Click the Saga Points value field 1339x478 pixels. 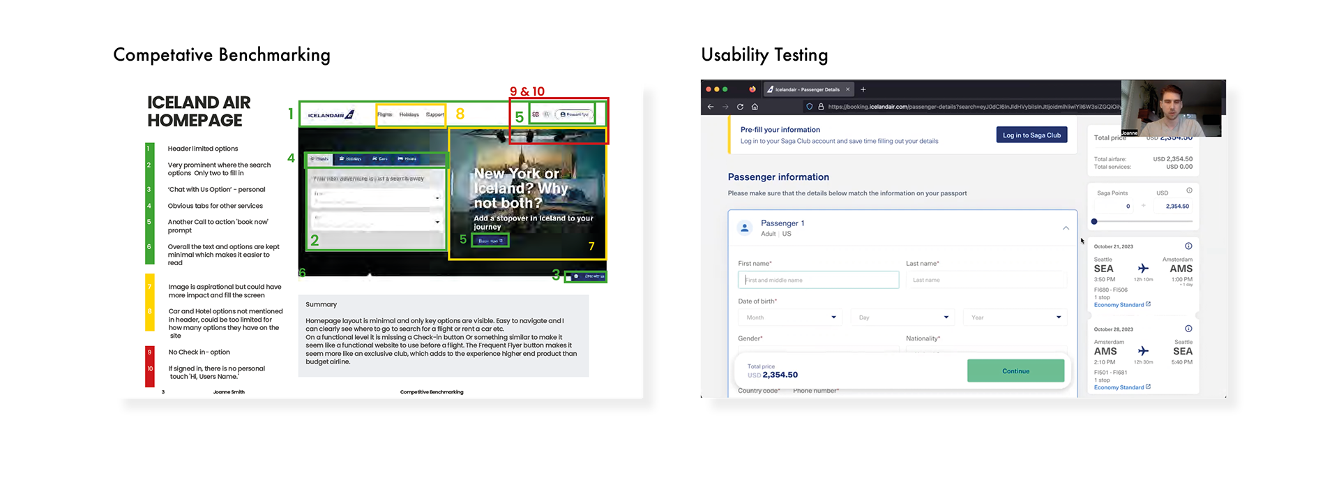pos(1114,206)
